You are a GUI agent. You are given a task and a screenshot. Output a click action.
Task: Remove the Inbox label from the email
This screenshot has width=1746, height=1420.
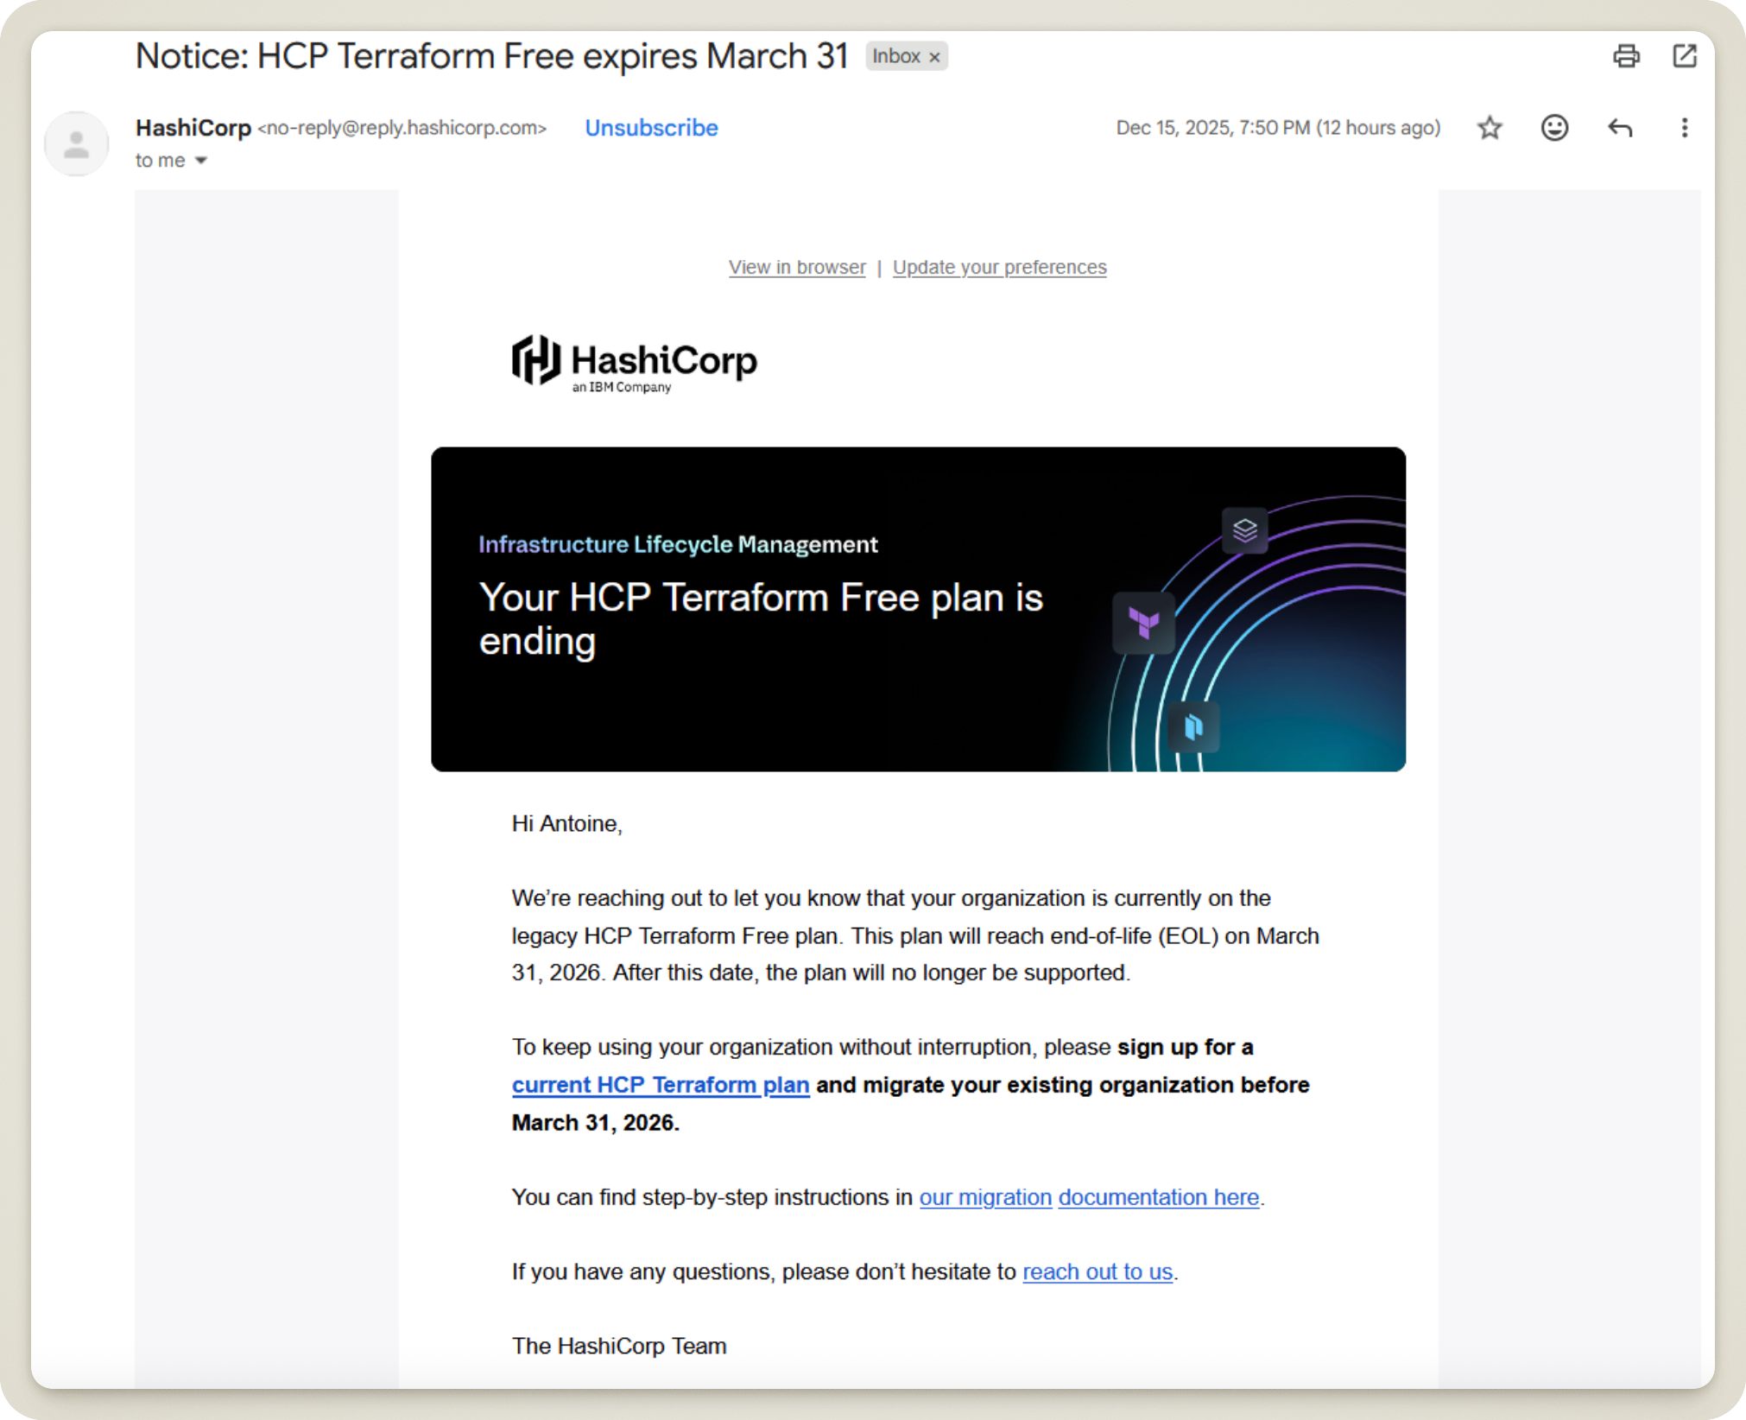point(936,56)
